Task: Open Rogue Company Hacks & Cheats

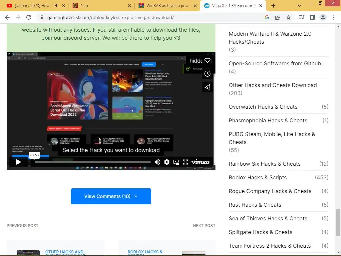Action: [x=270, y=191]
